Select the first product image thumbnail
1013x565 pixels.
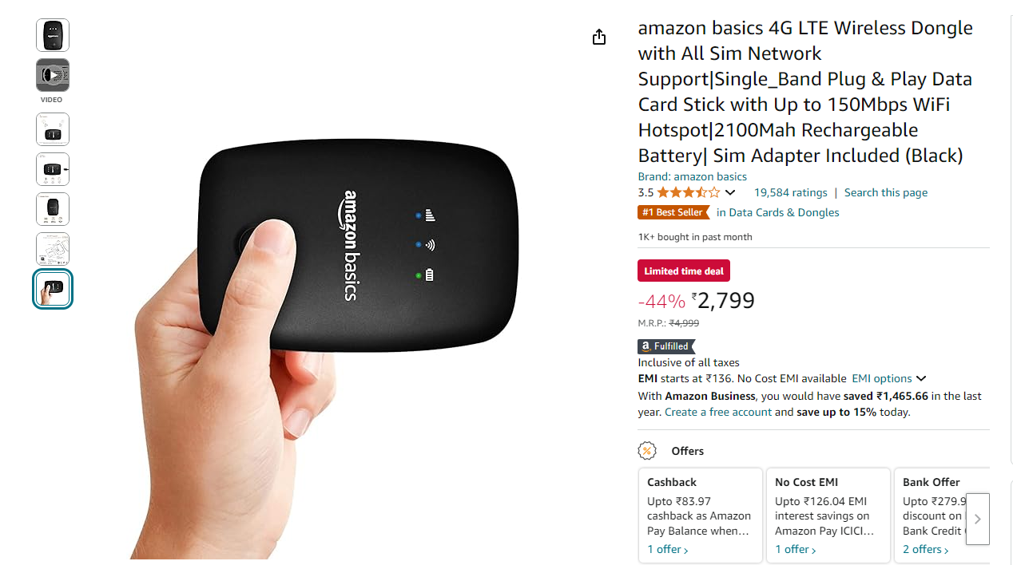pos(53,35)
